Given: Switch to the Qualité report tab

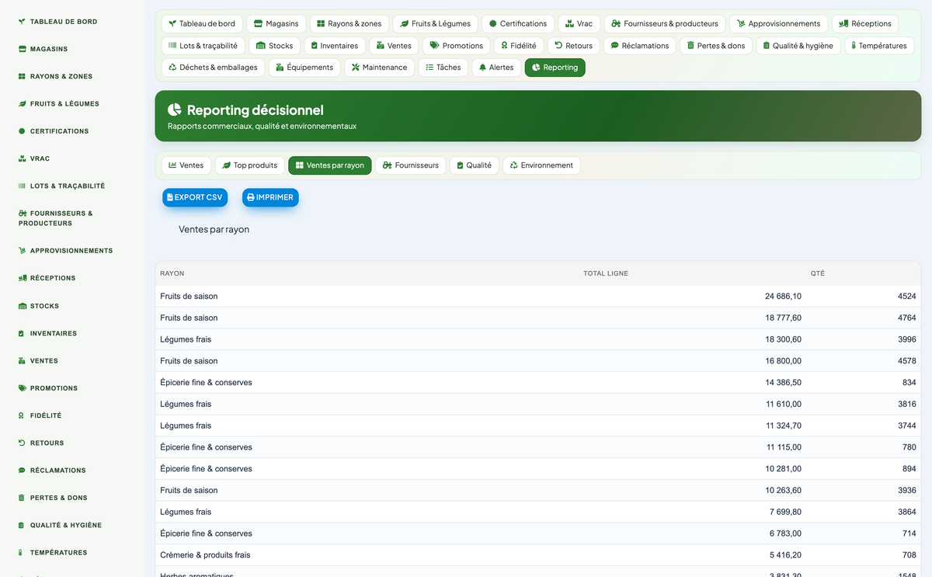Looking at the screenshot, I should pyautogui.click(x=474, y=165).
